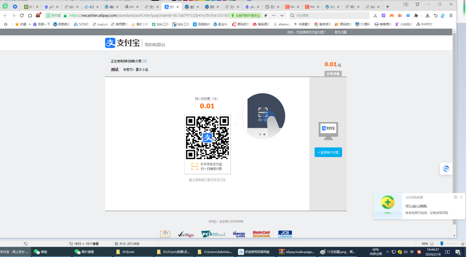Viewport: 467px width, 257px height.
Task: Open the first-time download mobile Alipay link
Action: click(208, 180)
